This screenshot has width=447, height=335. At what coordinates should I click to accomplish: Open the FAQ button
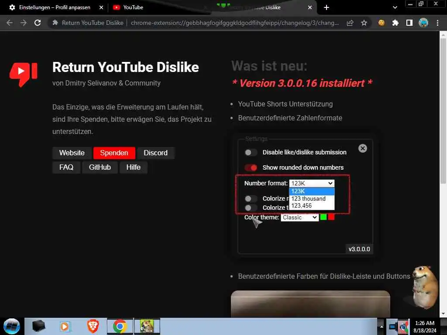tap(66, 167)
